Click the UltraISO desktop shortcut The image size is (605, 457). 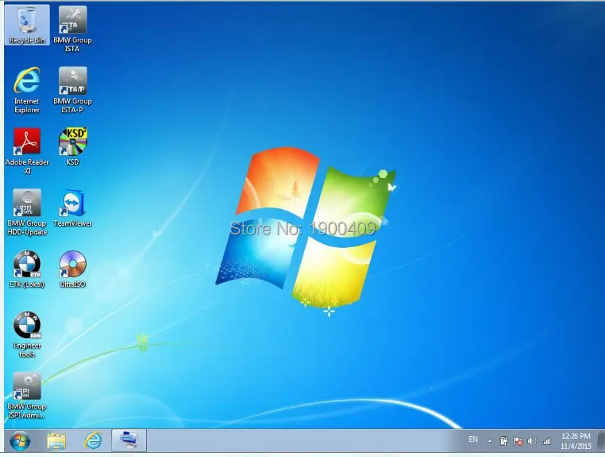[73, 269]
